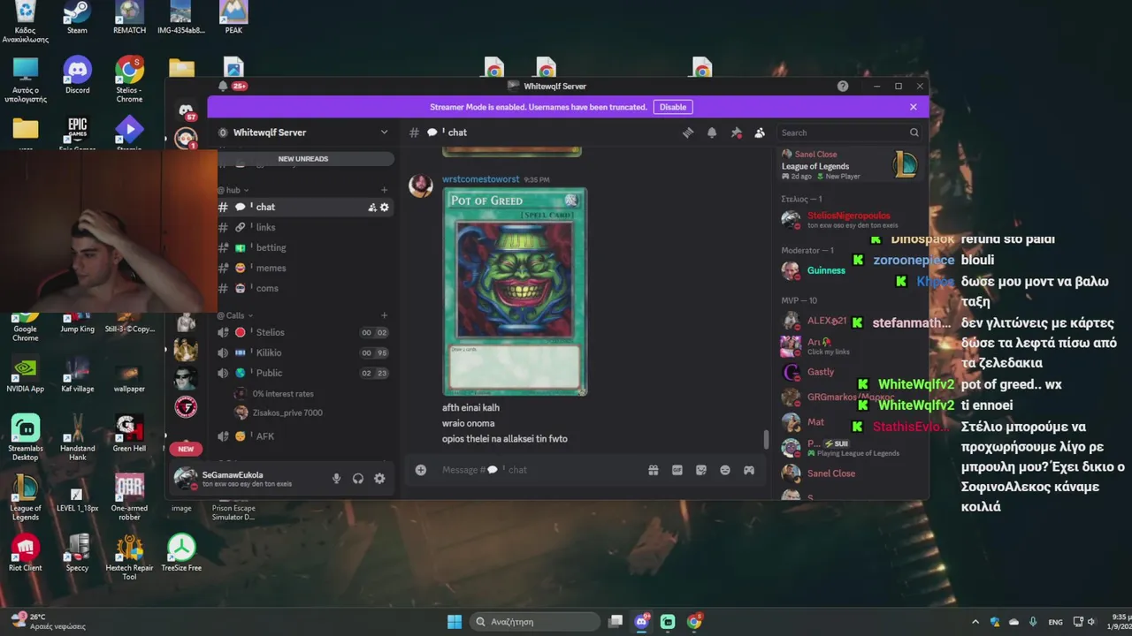Toggle microphone mute in user panel
The height and width of the screenshot is (636, 1132).
336,479
